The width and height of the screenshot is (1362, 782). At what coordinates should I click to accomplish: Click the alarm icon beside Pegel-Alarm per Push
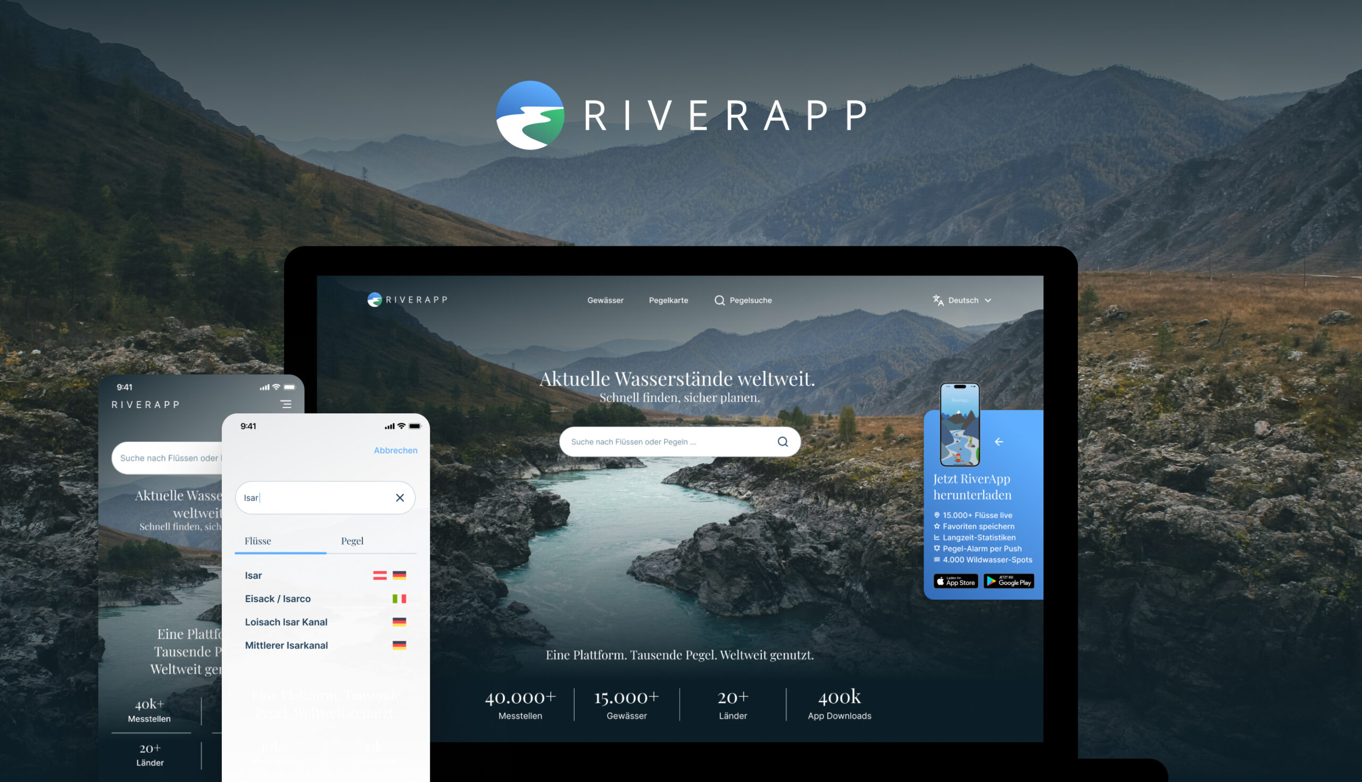[937, 548]
